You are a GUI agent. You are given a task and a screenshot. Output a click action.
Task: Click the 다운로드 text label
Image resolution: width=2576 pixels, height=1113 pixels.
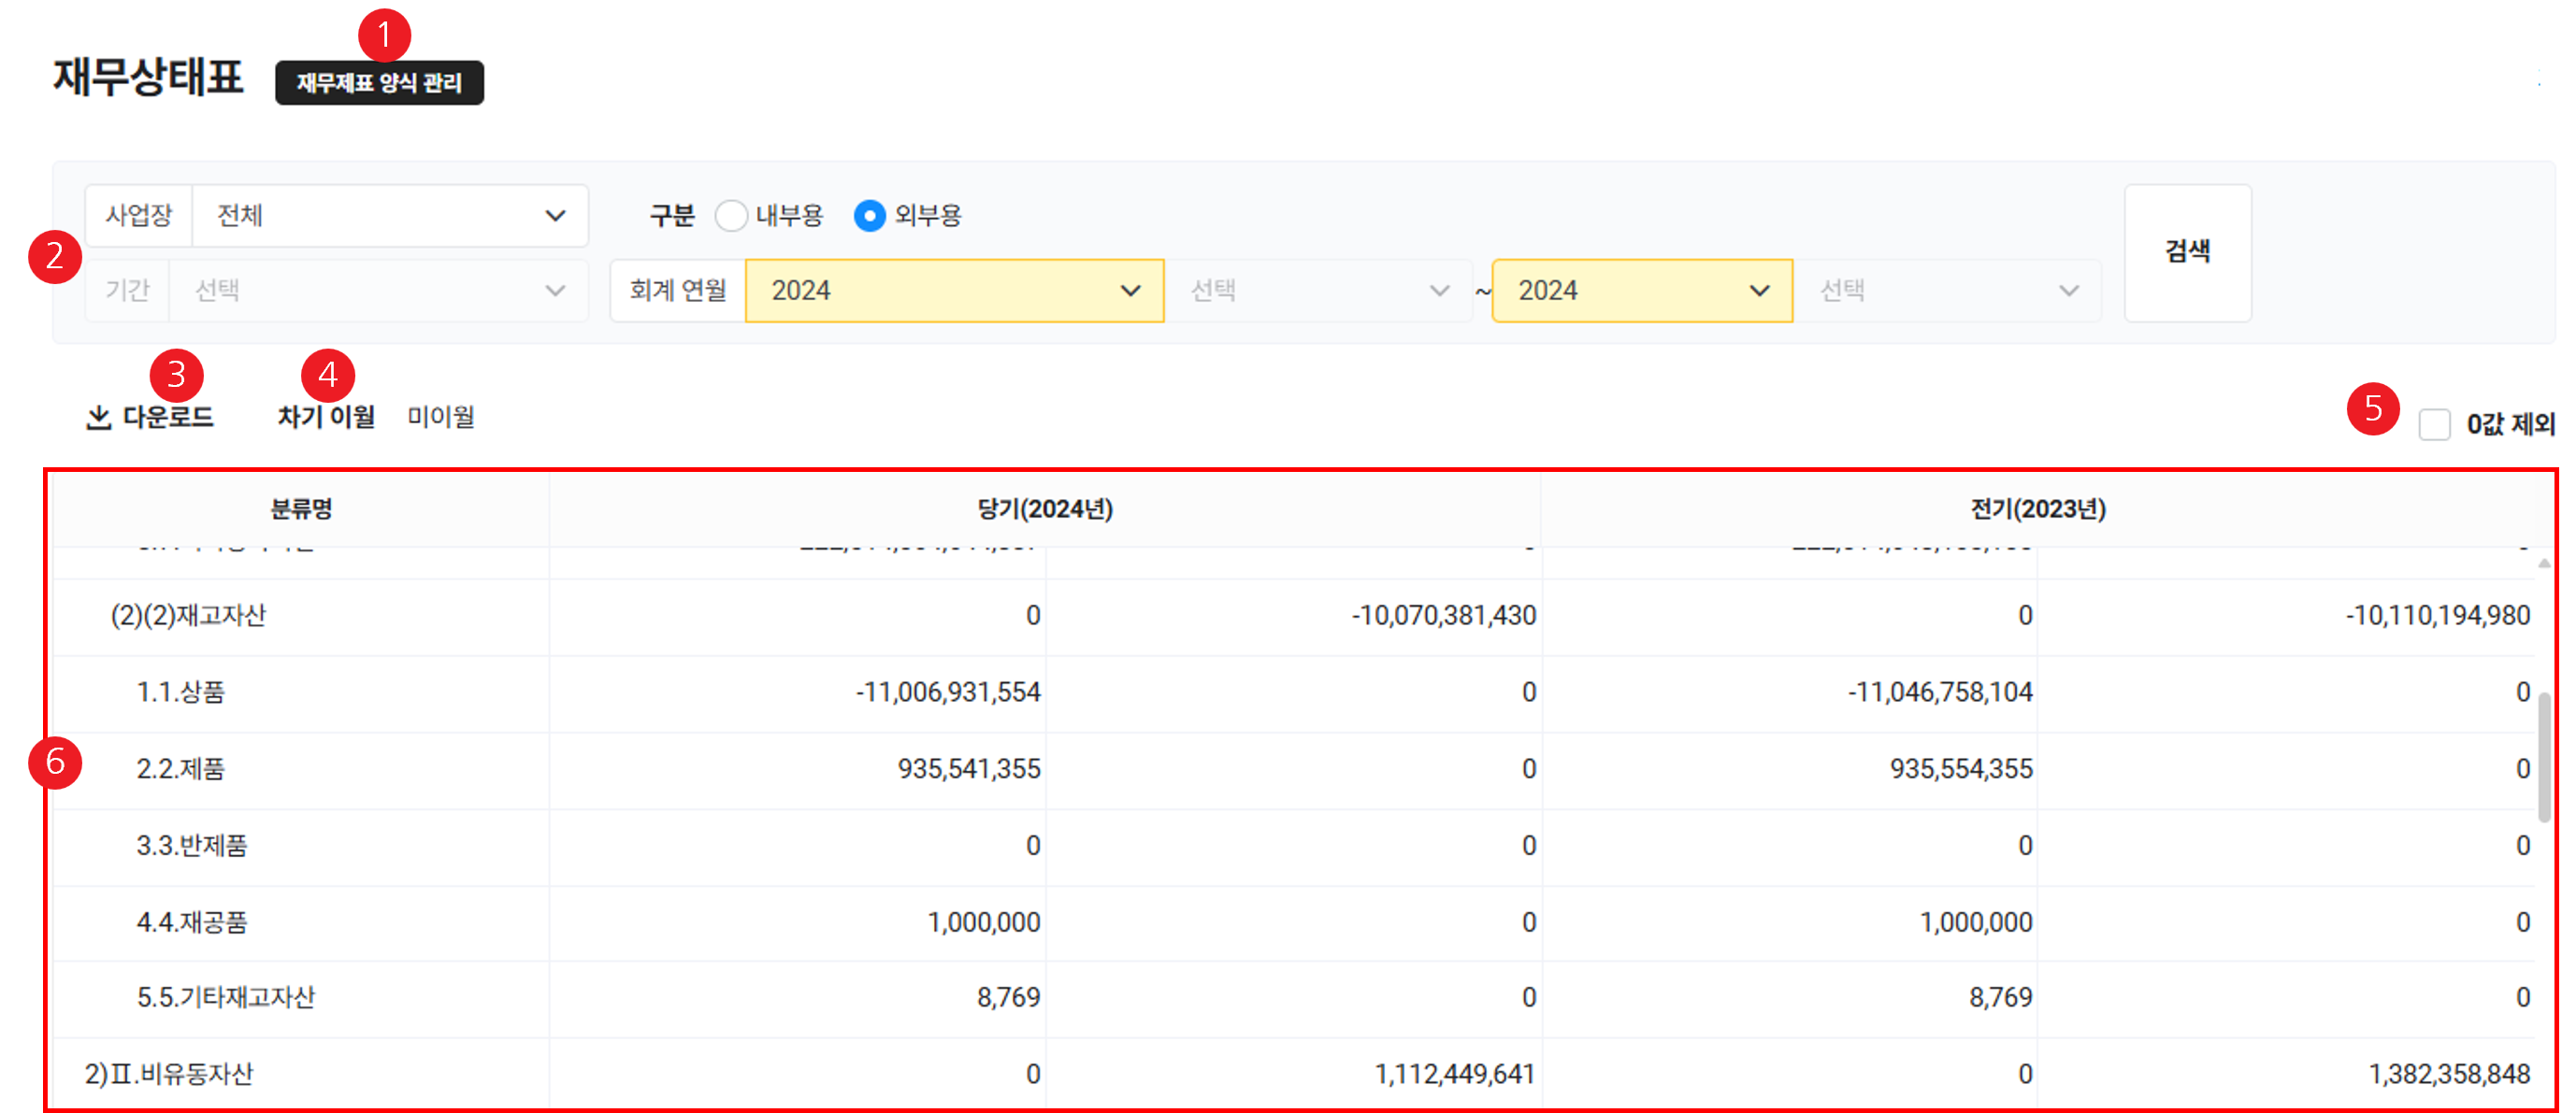coord(168,417)
